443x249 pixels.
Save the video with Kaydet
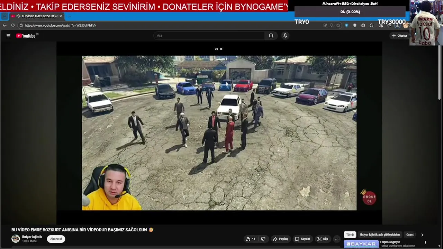point(302,239)
